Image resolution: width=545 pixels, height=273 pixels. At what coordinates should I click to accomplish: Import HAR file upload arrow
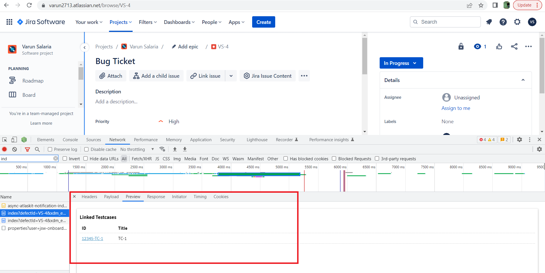pyautogui.click(x=175, y=149)
